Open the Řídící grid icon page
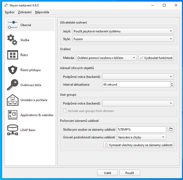 pyautogui.click(x=13, y=55)
